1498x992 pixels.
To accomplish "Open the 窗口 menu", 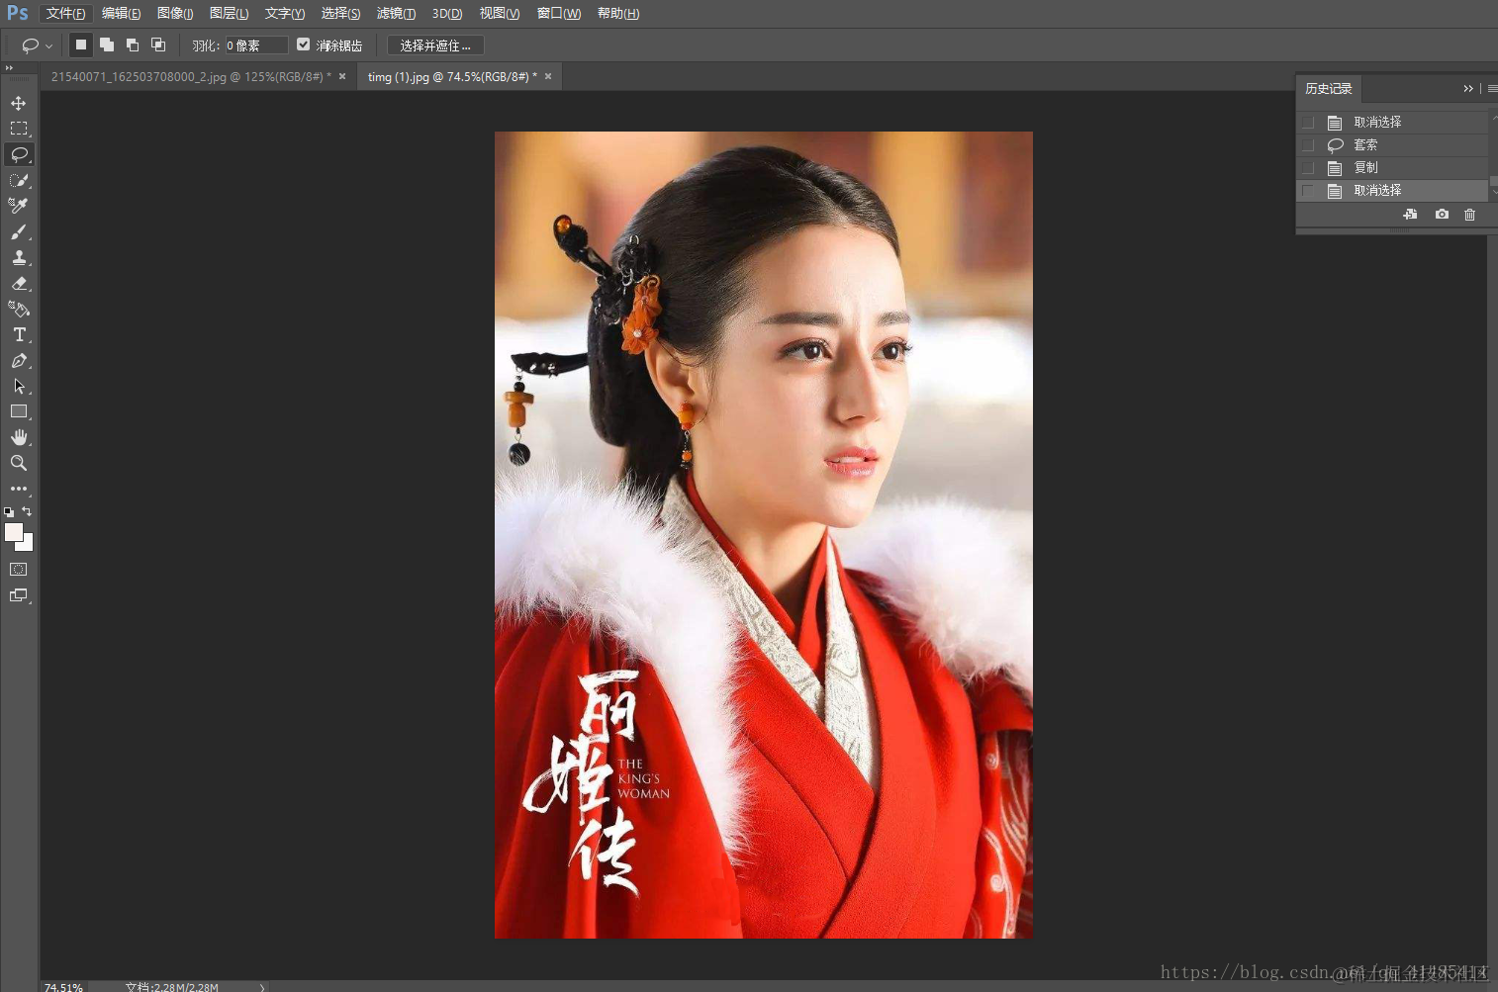I will coord(559,13).
